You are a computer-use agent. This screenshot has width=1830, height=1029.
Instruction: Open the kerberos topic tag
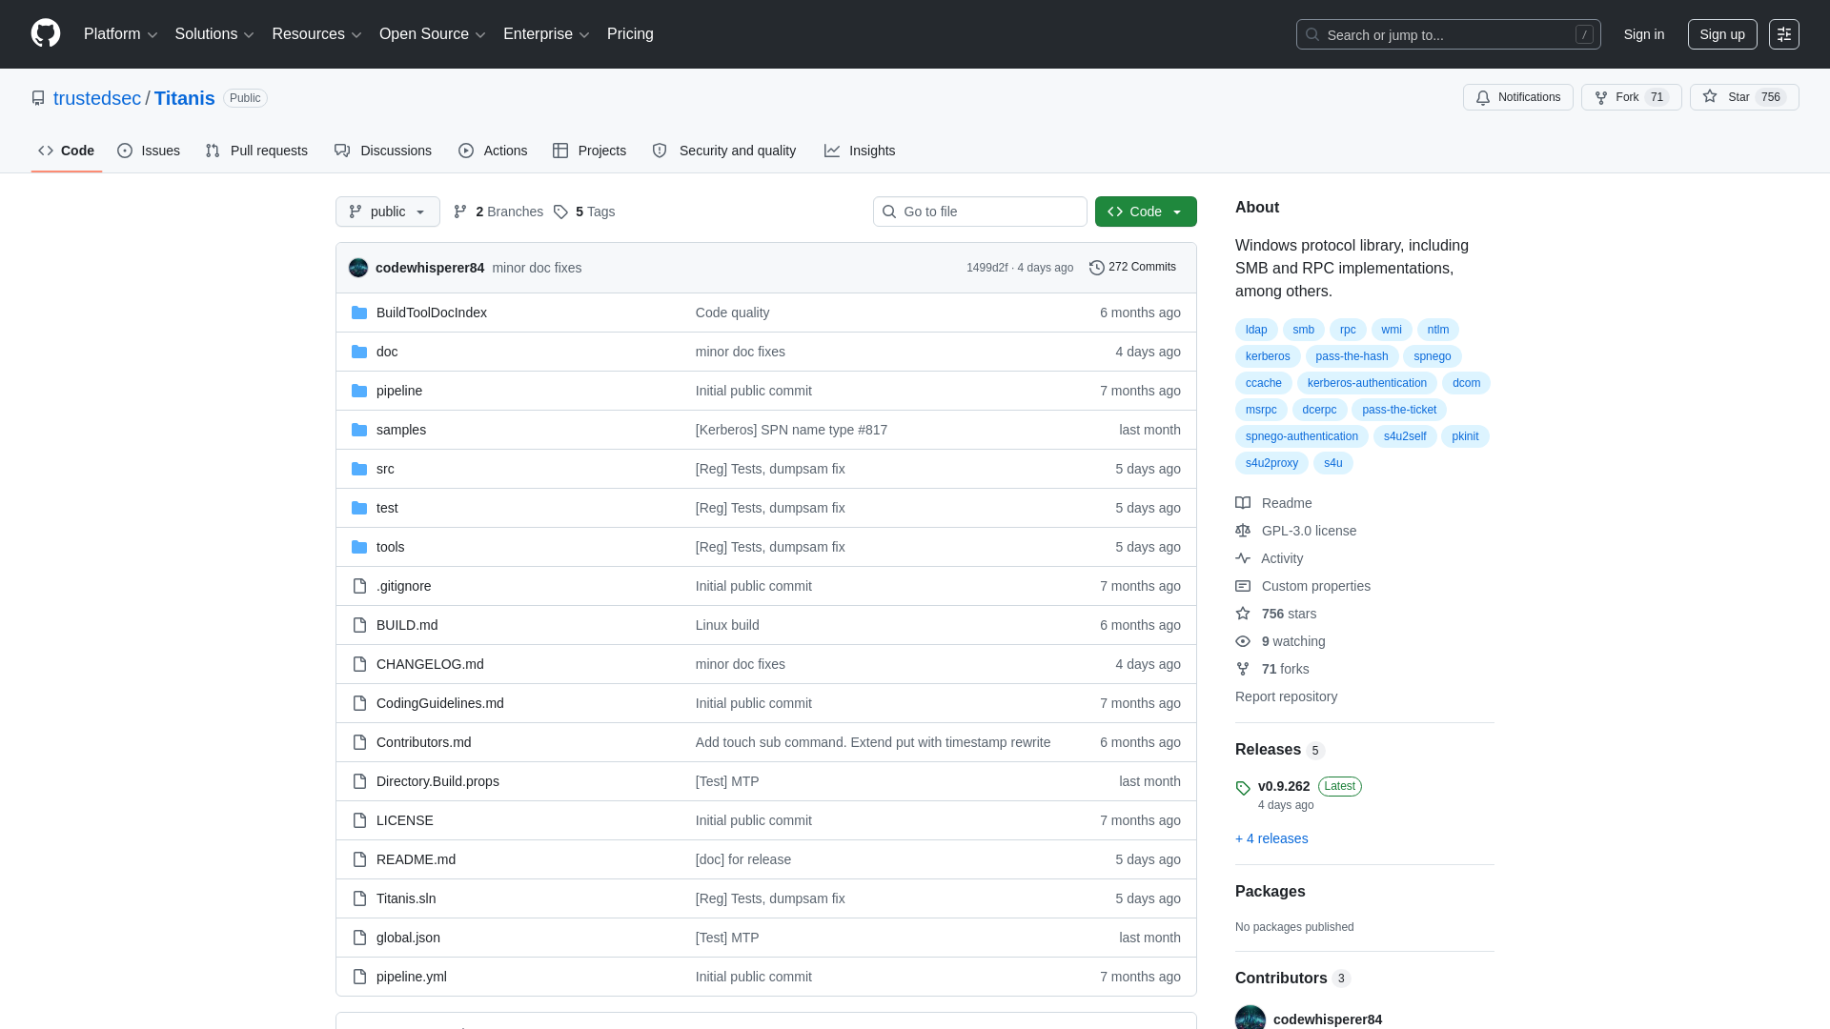tap(1268, 356)
